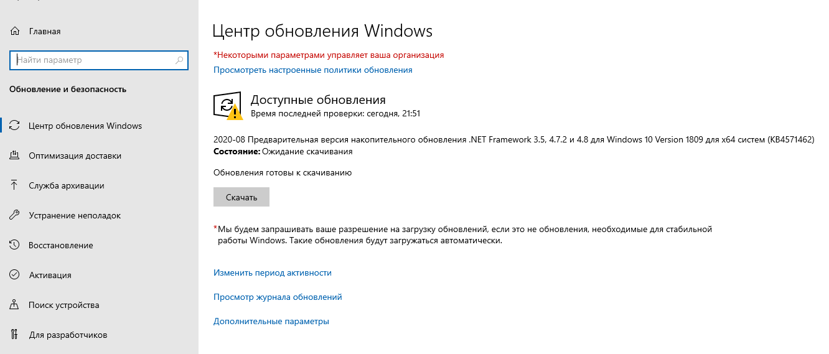Click the Windows Update sync icon

click(x=15, y=126)
